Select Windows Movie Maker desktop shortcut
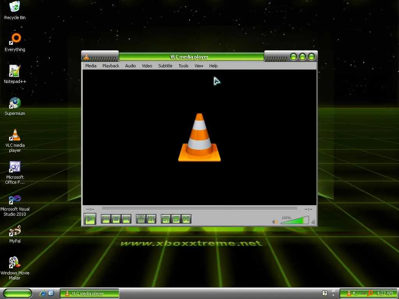The width and height of the screenshot is (399, 299). click(15, 268)
